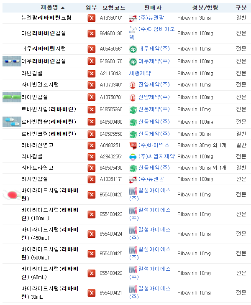This screenshot has width=251, height=305.
Task: Select insurance code A13350101
Action: (111, 18)
